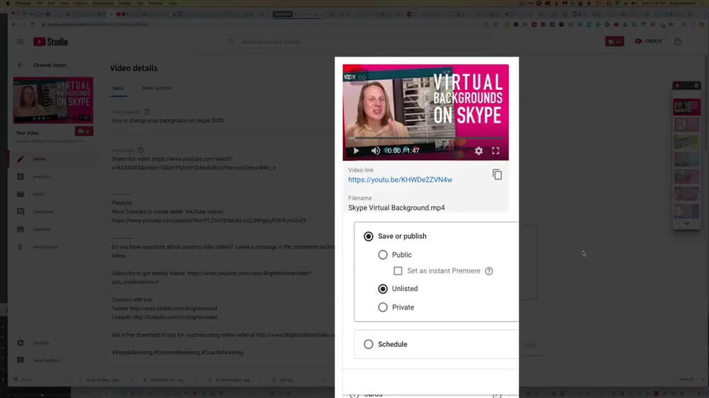Select highlighted top thumbnail in right panel
This screenshot has height=398, width=709.
(x=686, y=108)
